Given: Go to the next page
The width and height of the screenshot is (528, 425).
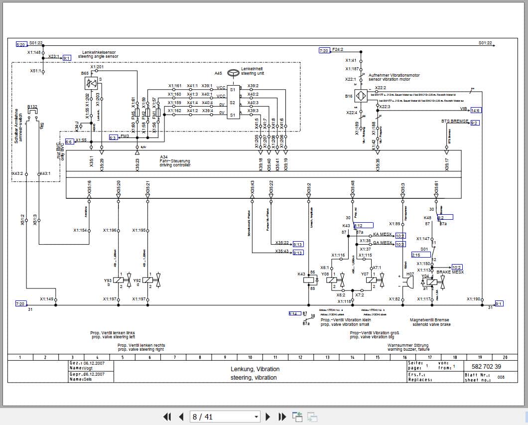Looking at the screenshot, I should (x=268, y=417).
